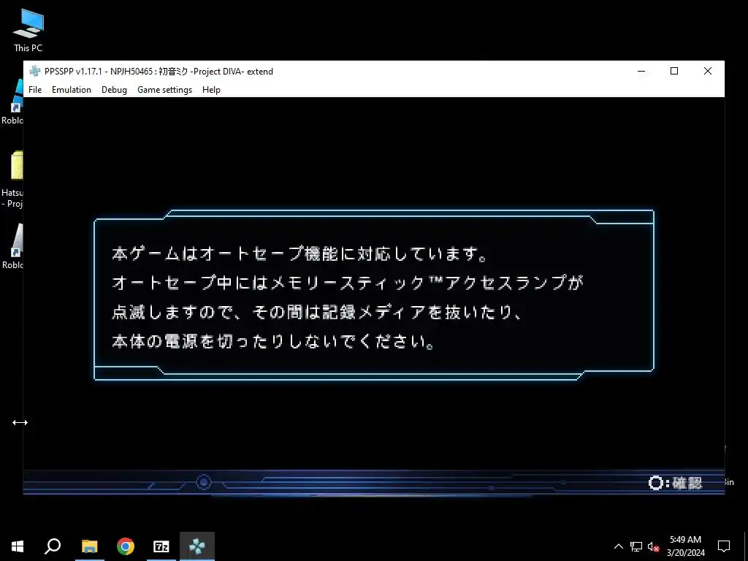
Task: Open the Game settings menu
Action: [x=164, y=90]
